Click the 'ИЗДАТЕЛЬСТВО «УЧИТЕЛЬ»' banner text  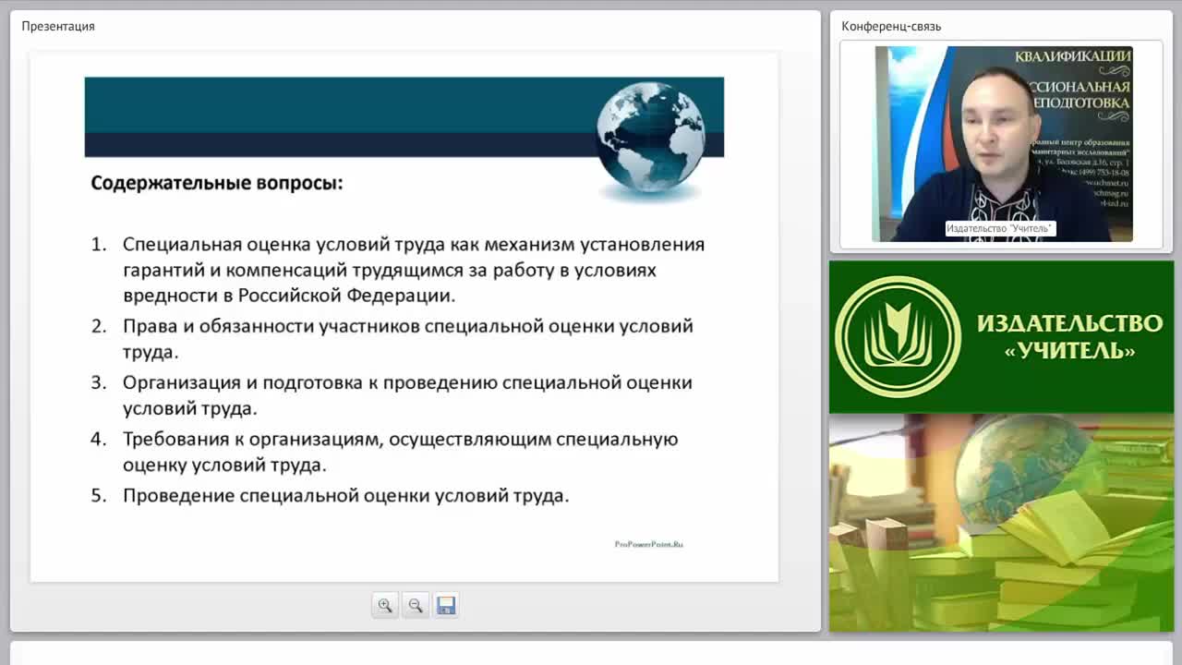click(x=1069, y=337)
